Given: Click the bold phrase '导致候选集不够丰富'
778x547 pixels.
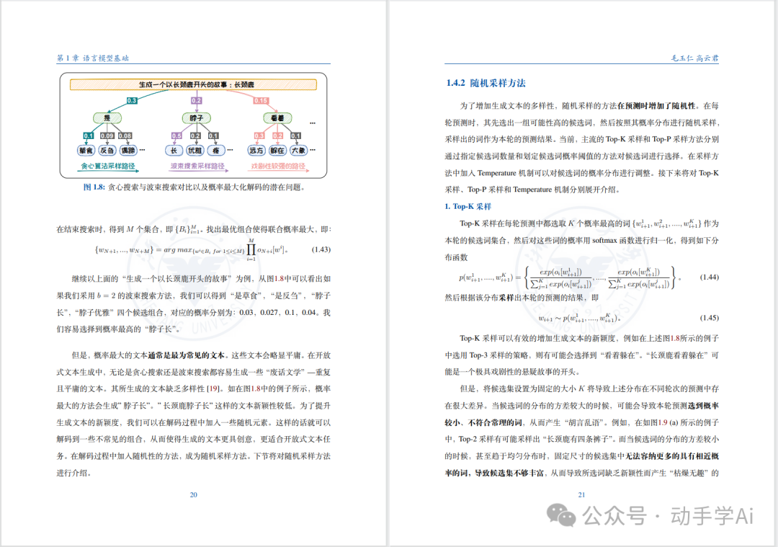Looking at the screenshot, I should pos(509,473).
